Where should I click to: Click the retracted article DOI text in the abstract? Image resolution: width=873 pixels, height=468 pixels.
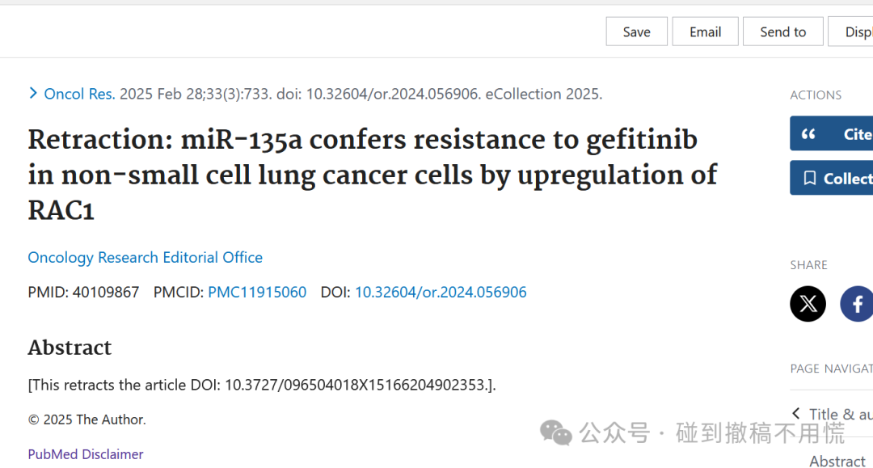coord(356,385)
